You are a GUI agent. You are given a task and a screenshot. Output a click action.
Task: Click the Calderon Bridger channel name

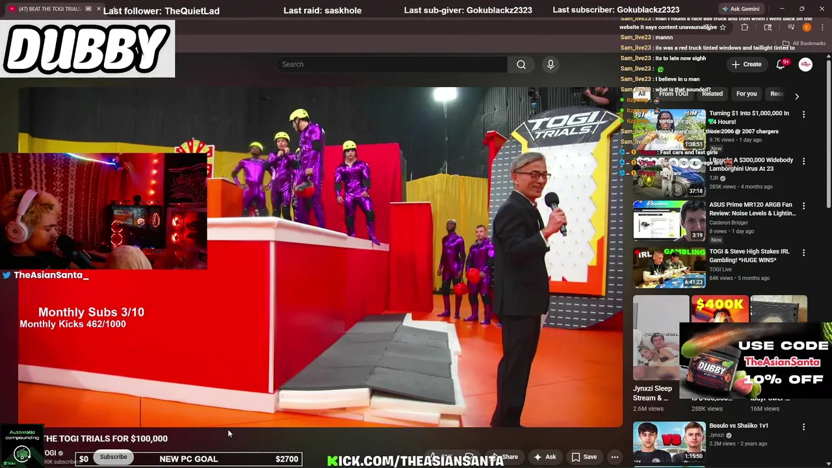729,222
